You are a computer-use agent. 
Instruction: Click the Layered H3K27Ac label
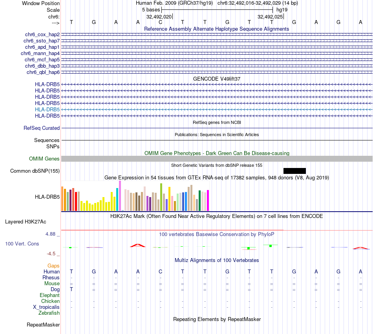(x=26, y=222)
